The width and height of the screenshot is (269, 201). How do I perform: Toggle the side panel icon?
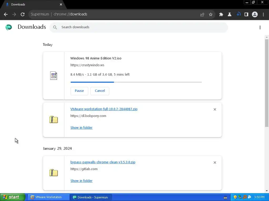pyautogui.click(x=246, y=15)
